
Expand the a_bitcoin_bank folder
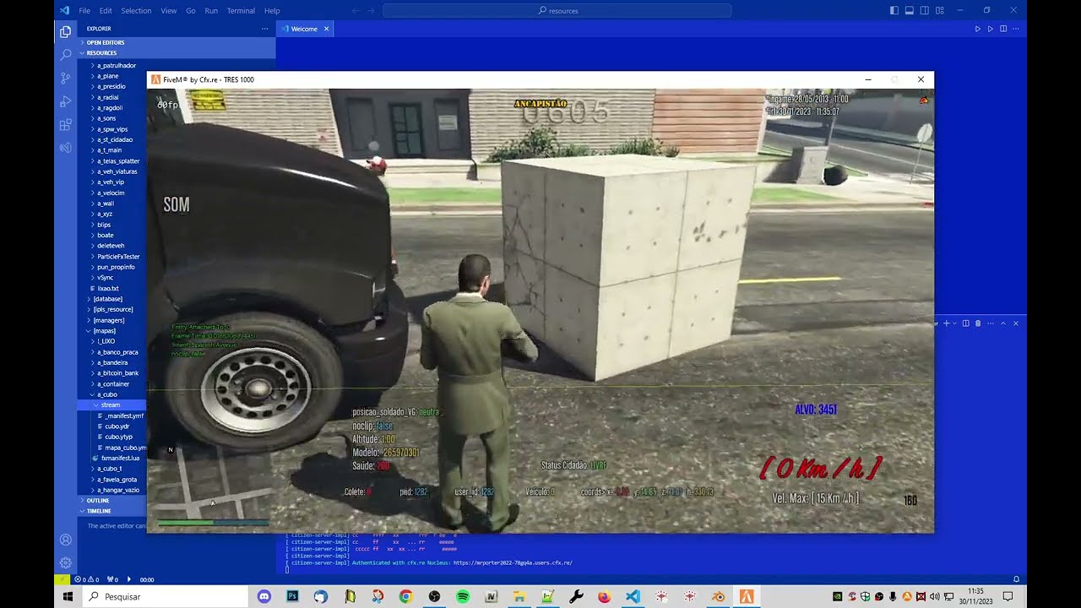click(112, 373)
